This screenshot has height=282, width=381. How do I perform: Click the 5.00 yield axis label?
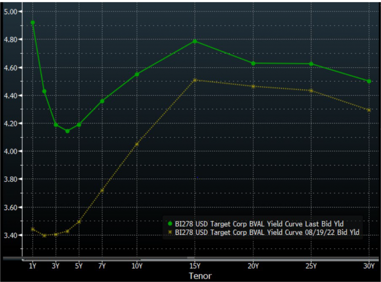(11, 12)
